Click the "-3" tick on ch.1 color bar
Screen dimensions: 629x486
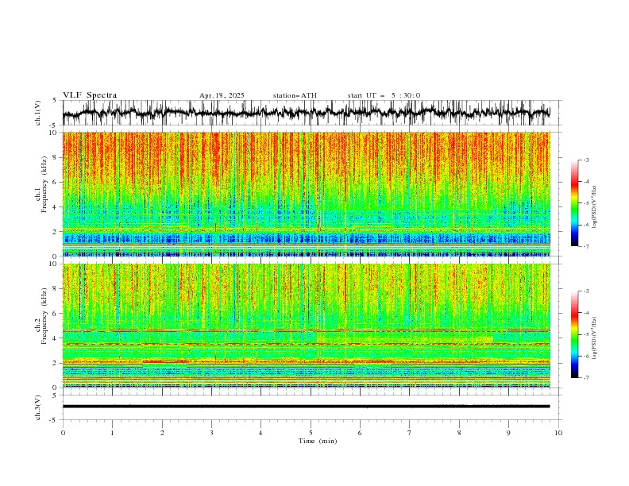click(585, 160)
